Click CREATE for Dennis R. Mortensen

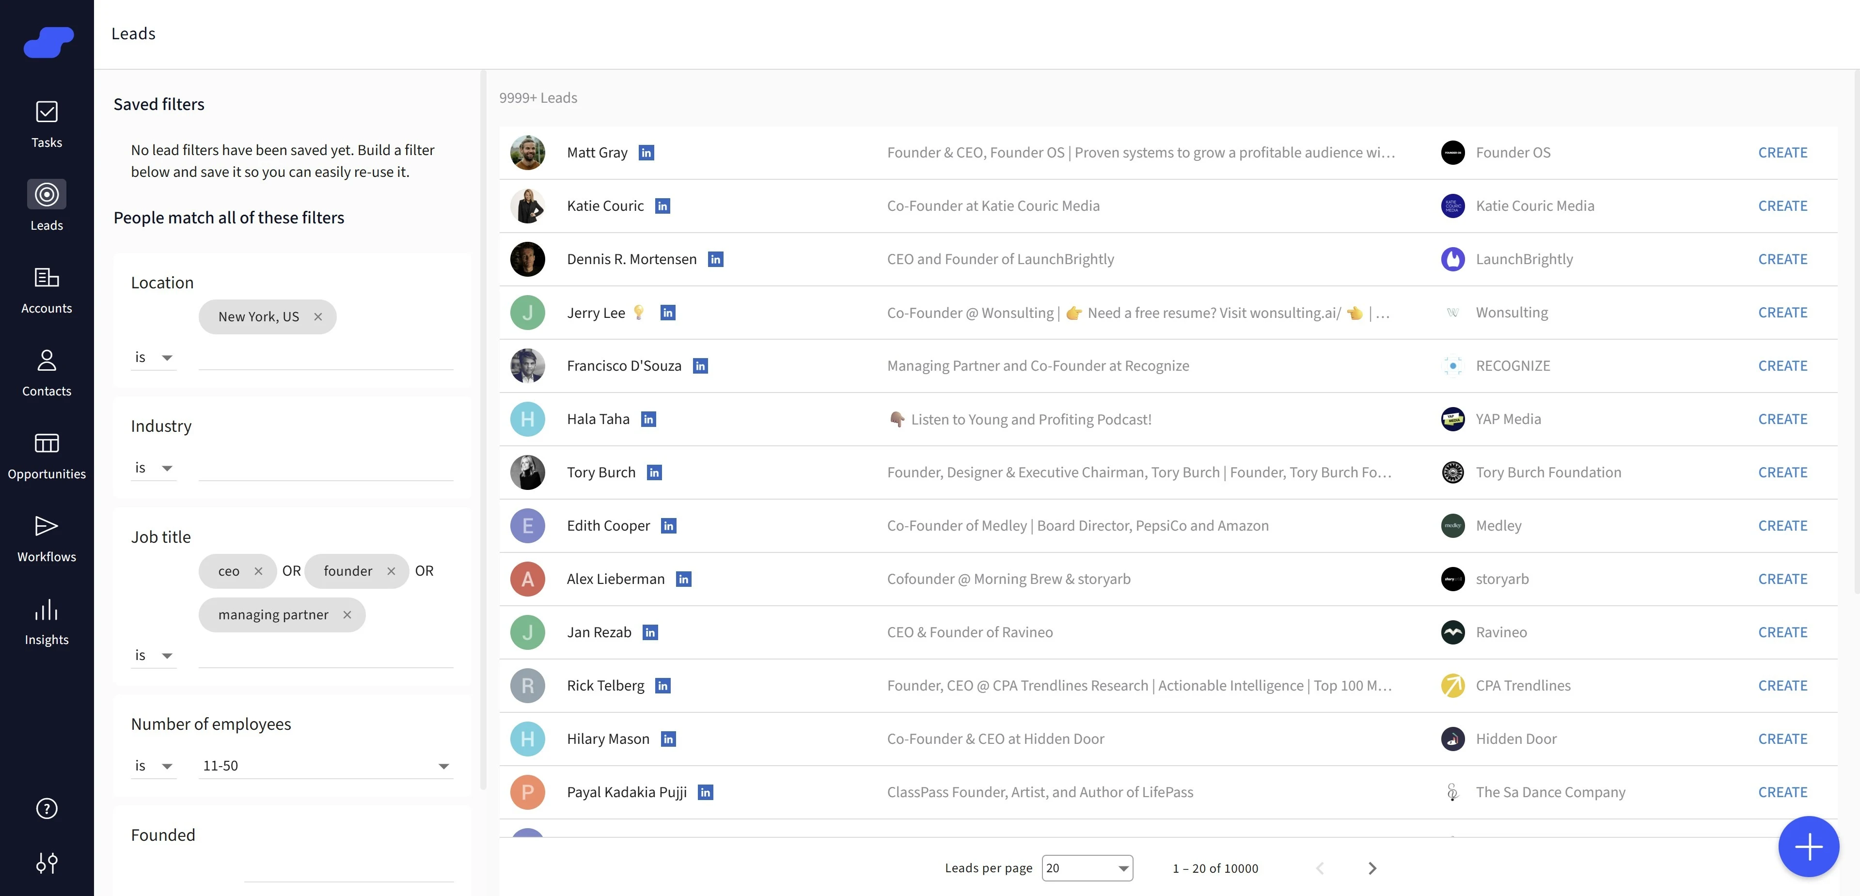1783,260
